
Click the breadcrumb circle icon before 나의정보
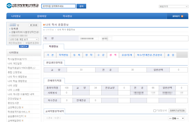pyautogui.click(x=44, y=30)
